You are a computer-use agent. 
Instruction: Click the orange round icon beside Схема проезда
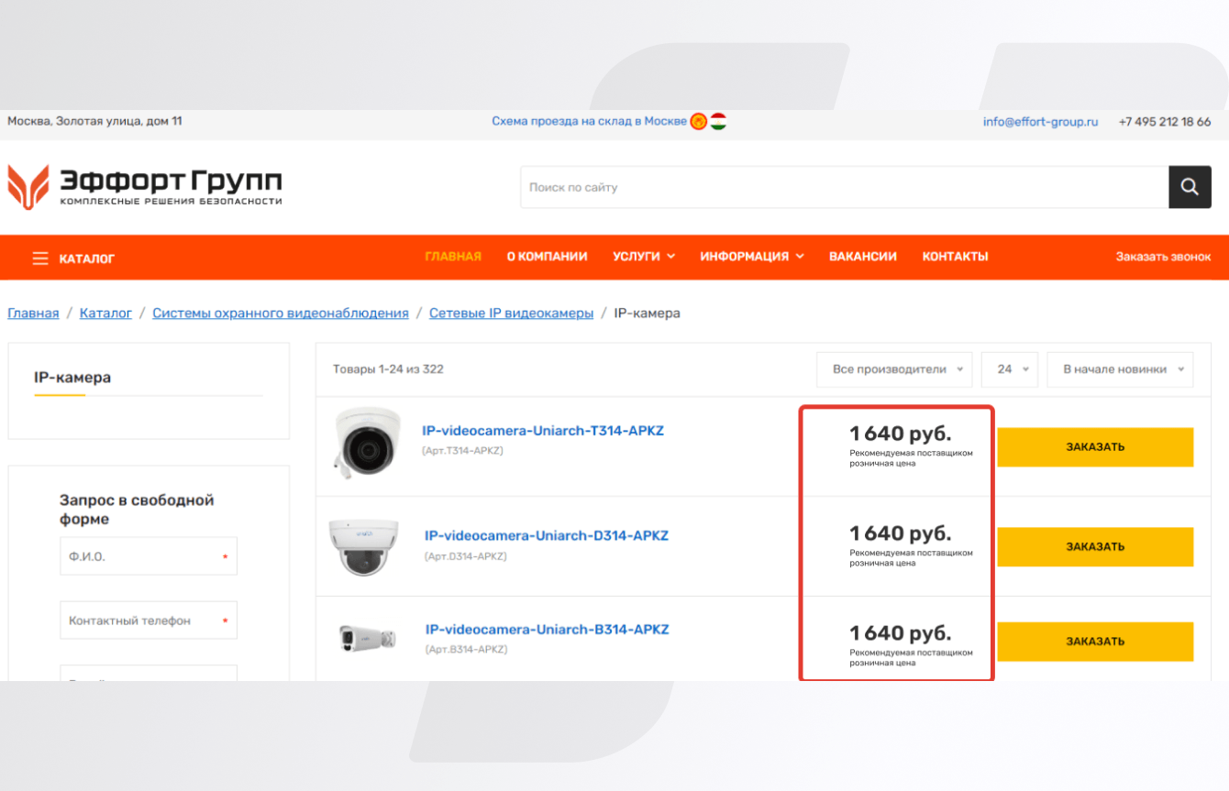coord(699,121)
